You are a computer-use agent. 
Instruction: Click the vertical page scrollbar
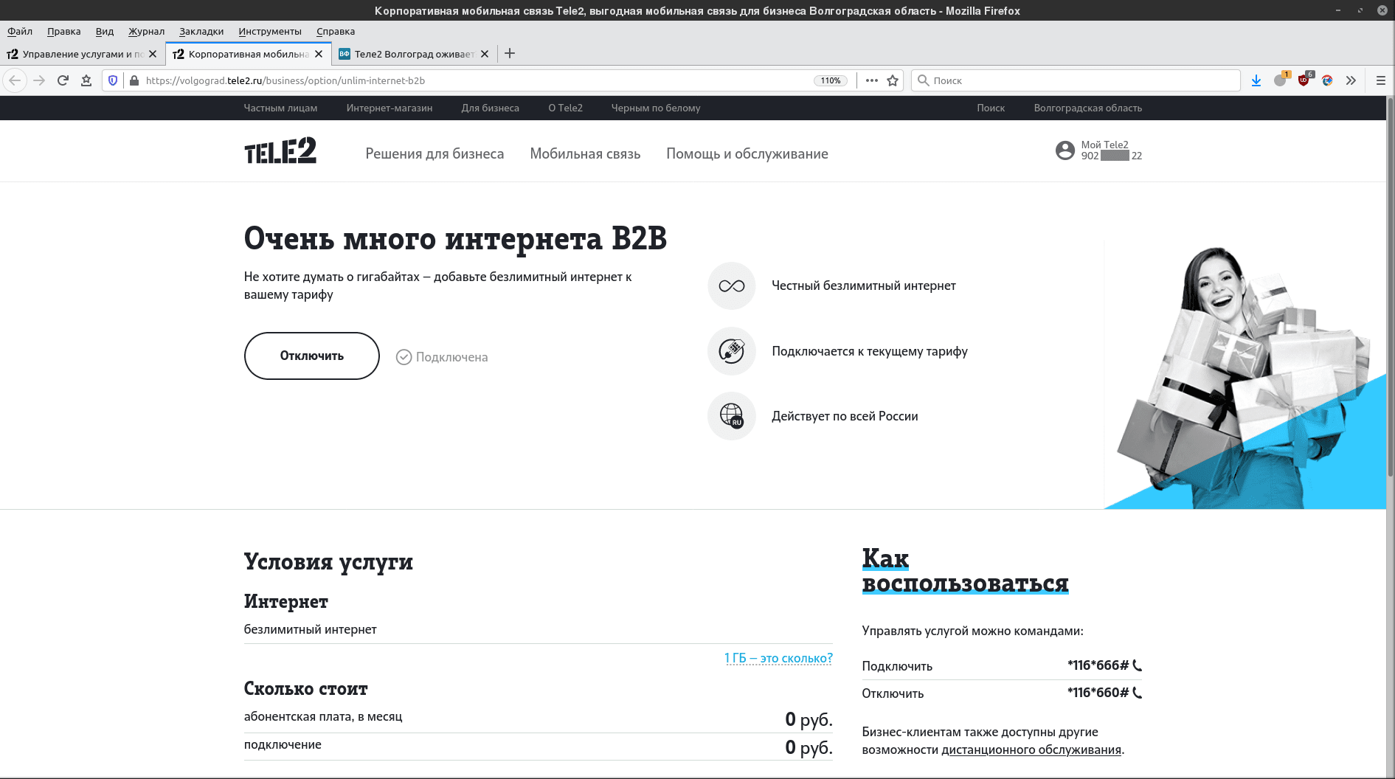(x=1390, y=288)
